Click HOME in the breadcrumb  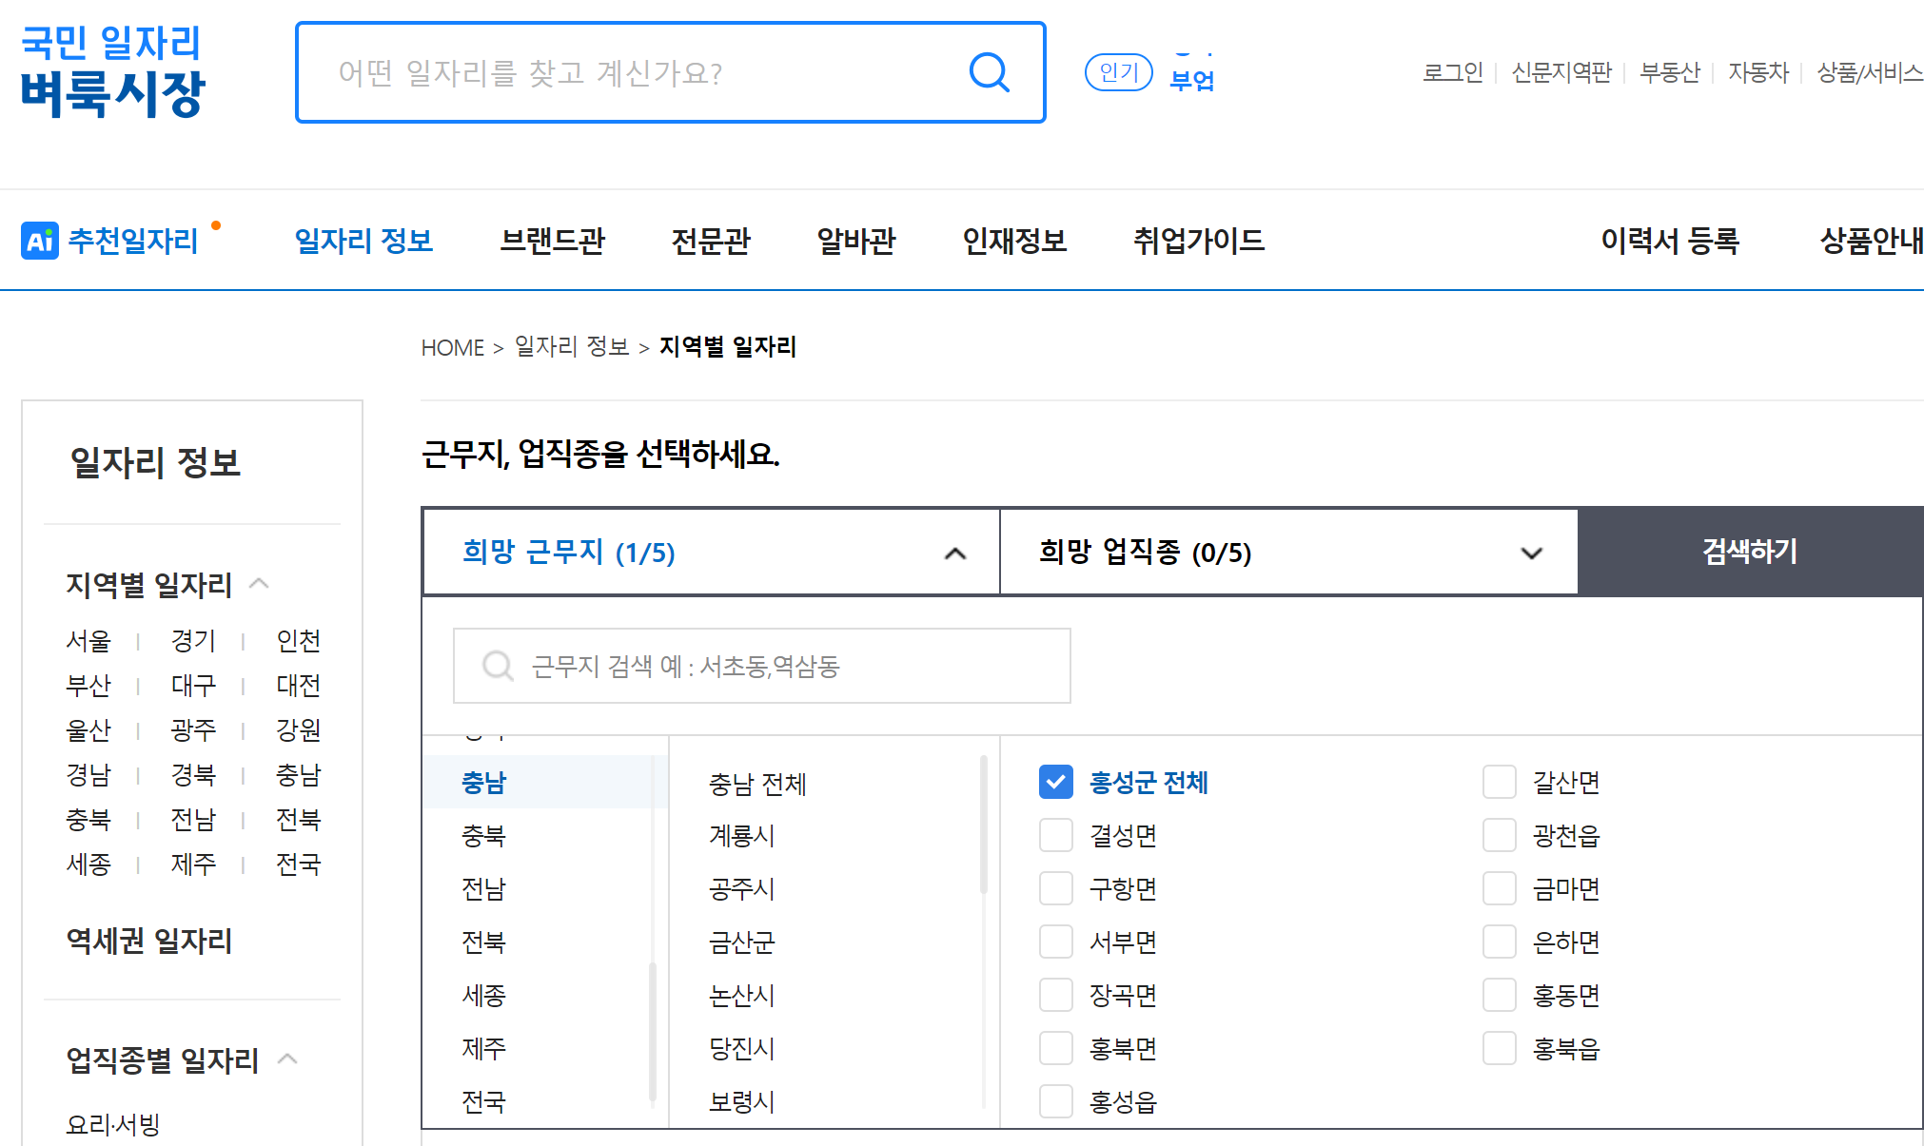(453, 348)
